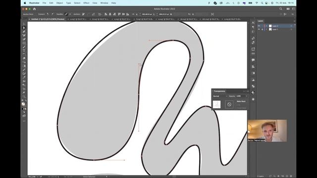The image size is (317, 178).
Task: Click the Delete Selection trash icon in Layers
Action: 291,176
